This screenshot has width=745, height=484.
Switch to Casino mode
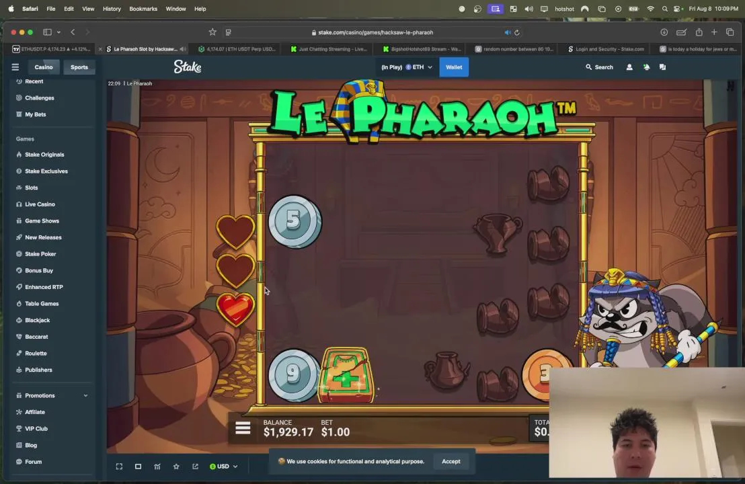pyautogui.click(x=44, y=67)
